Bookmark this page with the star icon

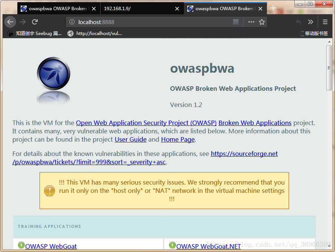[x=262, y=22]
